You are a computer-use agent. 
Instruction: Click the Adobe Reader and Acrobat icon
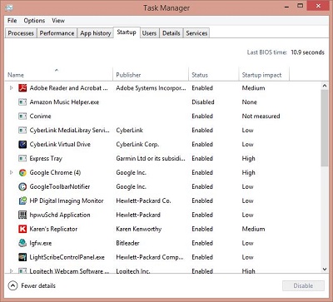click(22, 88)
